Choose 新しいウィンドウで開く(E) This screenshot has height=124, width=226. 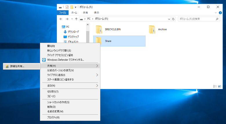pos(70,51)
